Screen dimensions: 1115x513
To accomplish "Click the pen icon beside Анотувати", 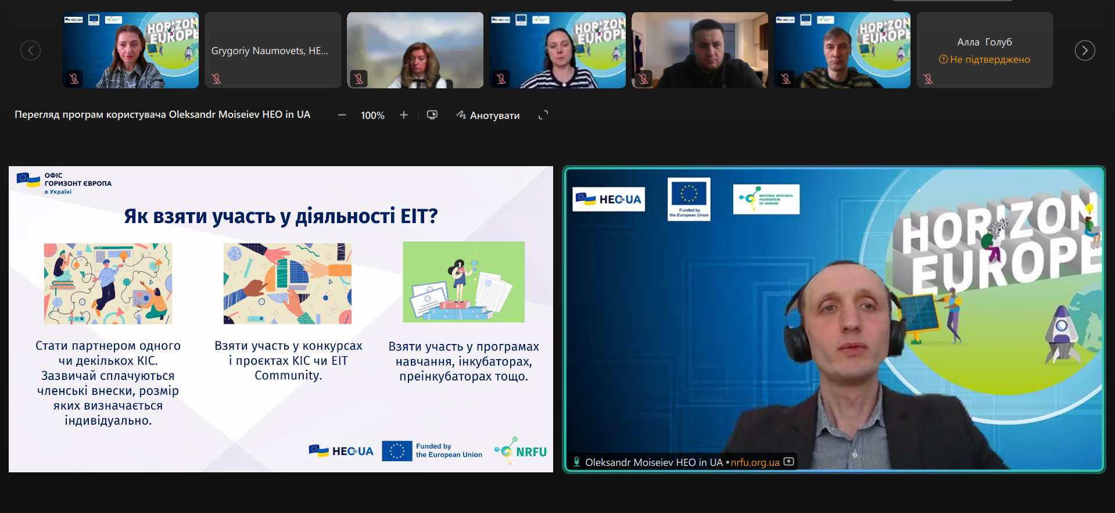I will pos(461,115).
